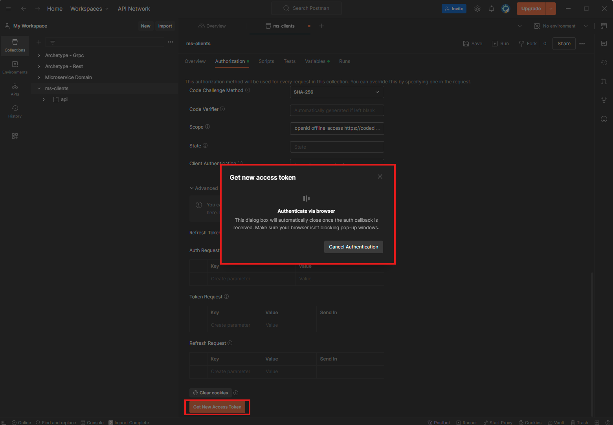Open a new tab with plus icon
Image resolution: width=613 pixels, height=425 pixels.
tap(321, 26)
